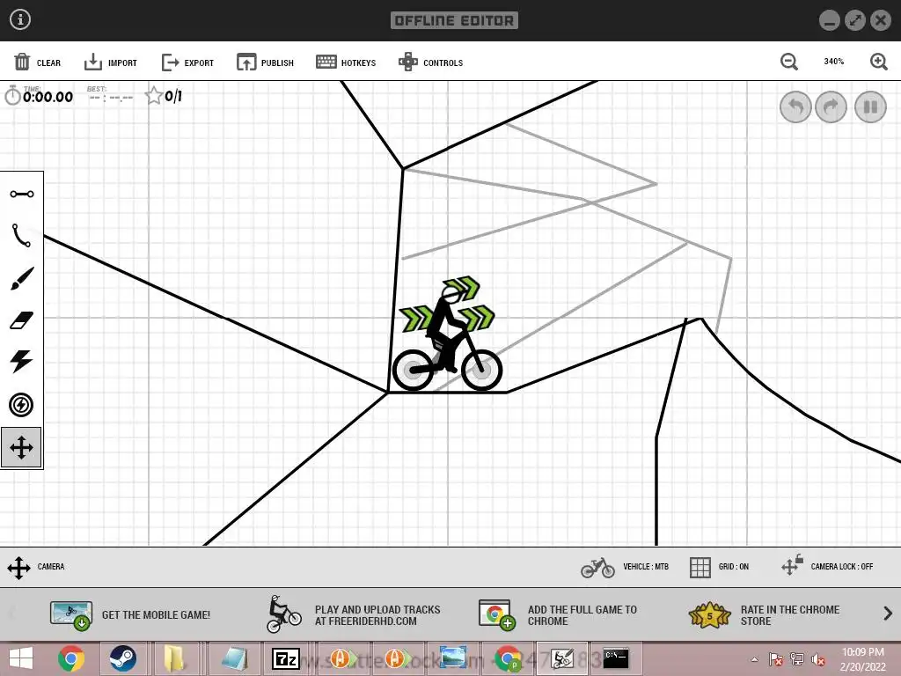Open Chrome from the taskbar
This screenshot has height=676, width=901.
(x=71, y=658)
